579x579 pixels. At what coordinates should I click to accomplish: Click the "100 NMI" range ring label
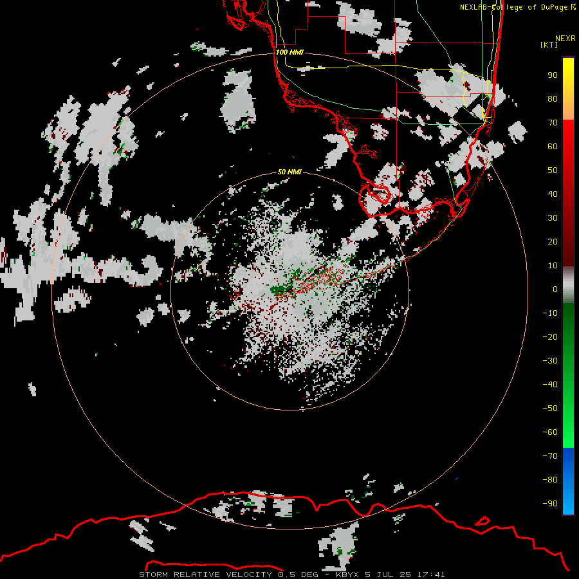[290, 53]
